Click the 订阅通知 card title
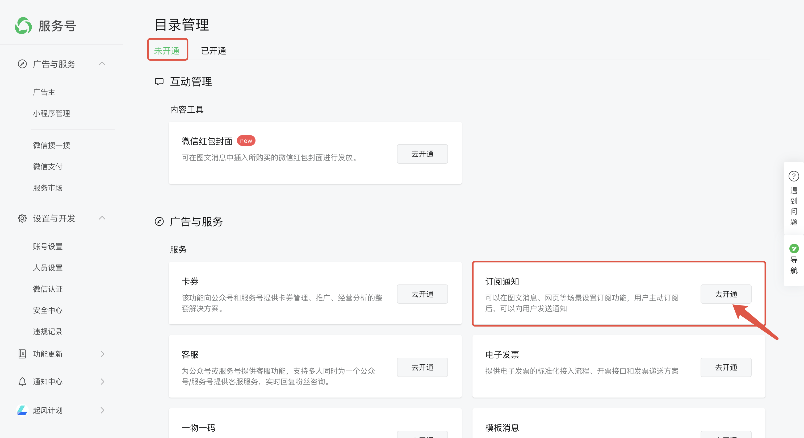Screen dimensions: 804x438 coord(502,282)
